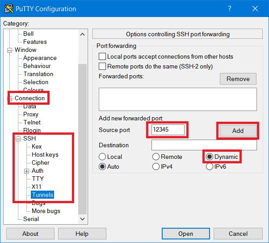Click the Help button
Viewport: 269px width, 243px height.
82,234
